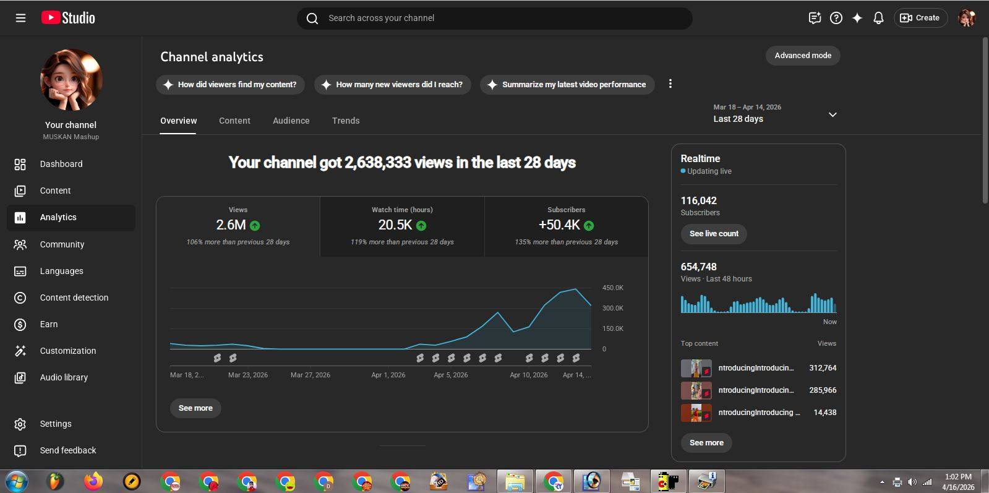Open the three-dot more prompts menu
This screenshot has width=989, height=493.
coord(670,84)
